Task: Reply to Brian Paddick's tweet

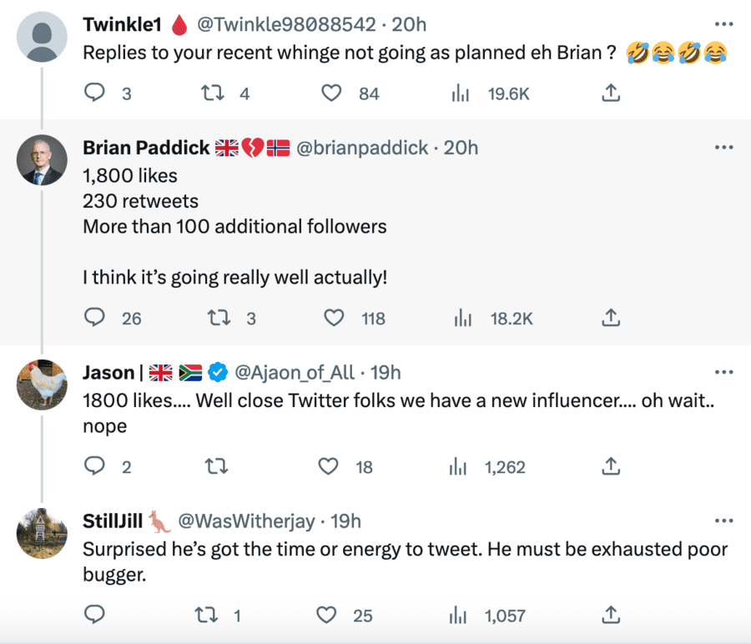Action: (x=95, y=318)
